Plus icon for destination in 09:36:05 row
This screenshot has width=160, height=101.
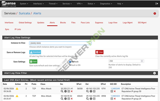coord(94,91)
